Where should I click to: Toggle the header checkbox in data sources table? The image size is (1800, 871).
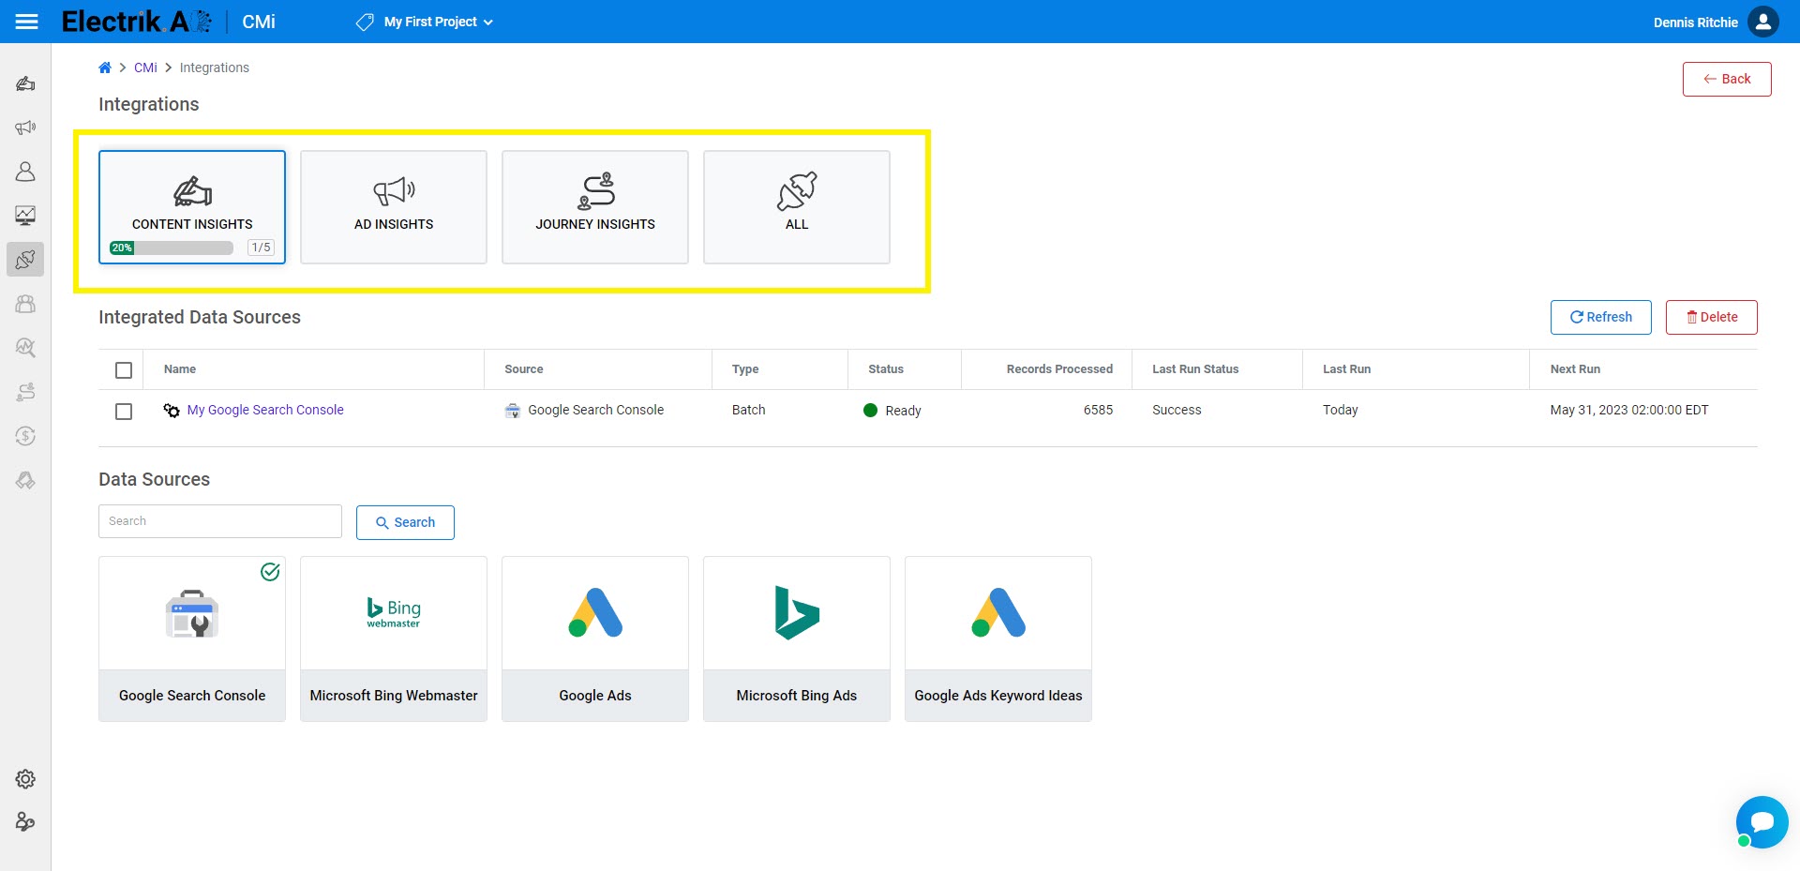pos(123,369)
